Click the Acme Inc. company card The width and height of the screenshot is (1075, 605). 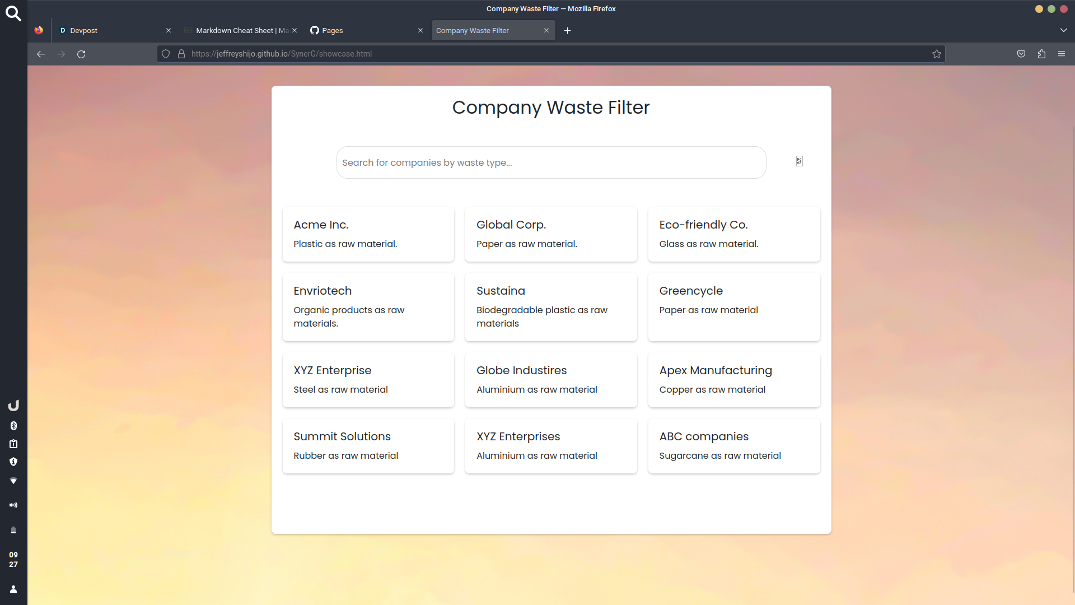tap(368, 234)
